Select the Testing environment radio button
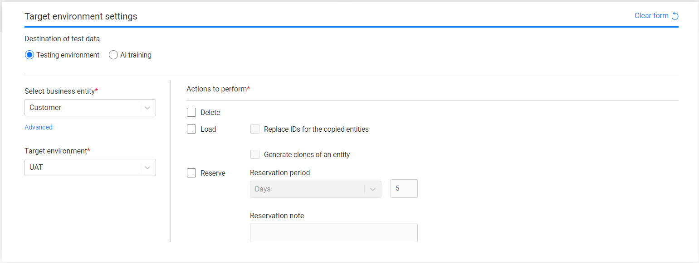Screen dimensions: 699x263 pyautogui.click(x=29, y=55)
